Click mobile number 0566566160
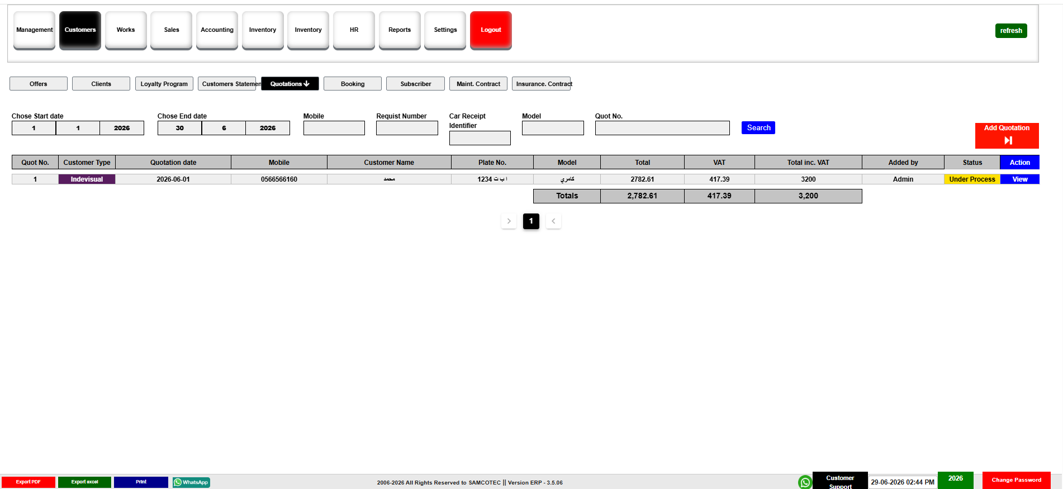Image resolution: width=1063 pixels, height=489 pixels. pyautogui.click(x=279, y=179)
